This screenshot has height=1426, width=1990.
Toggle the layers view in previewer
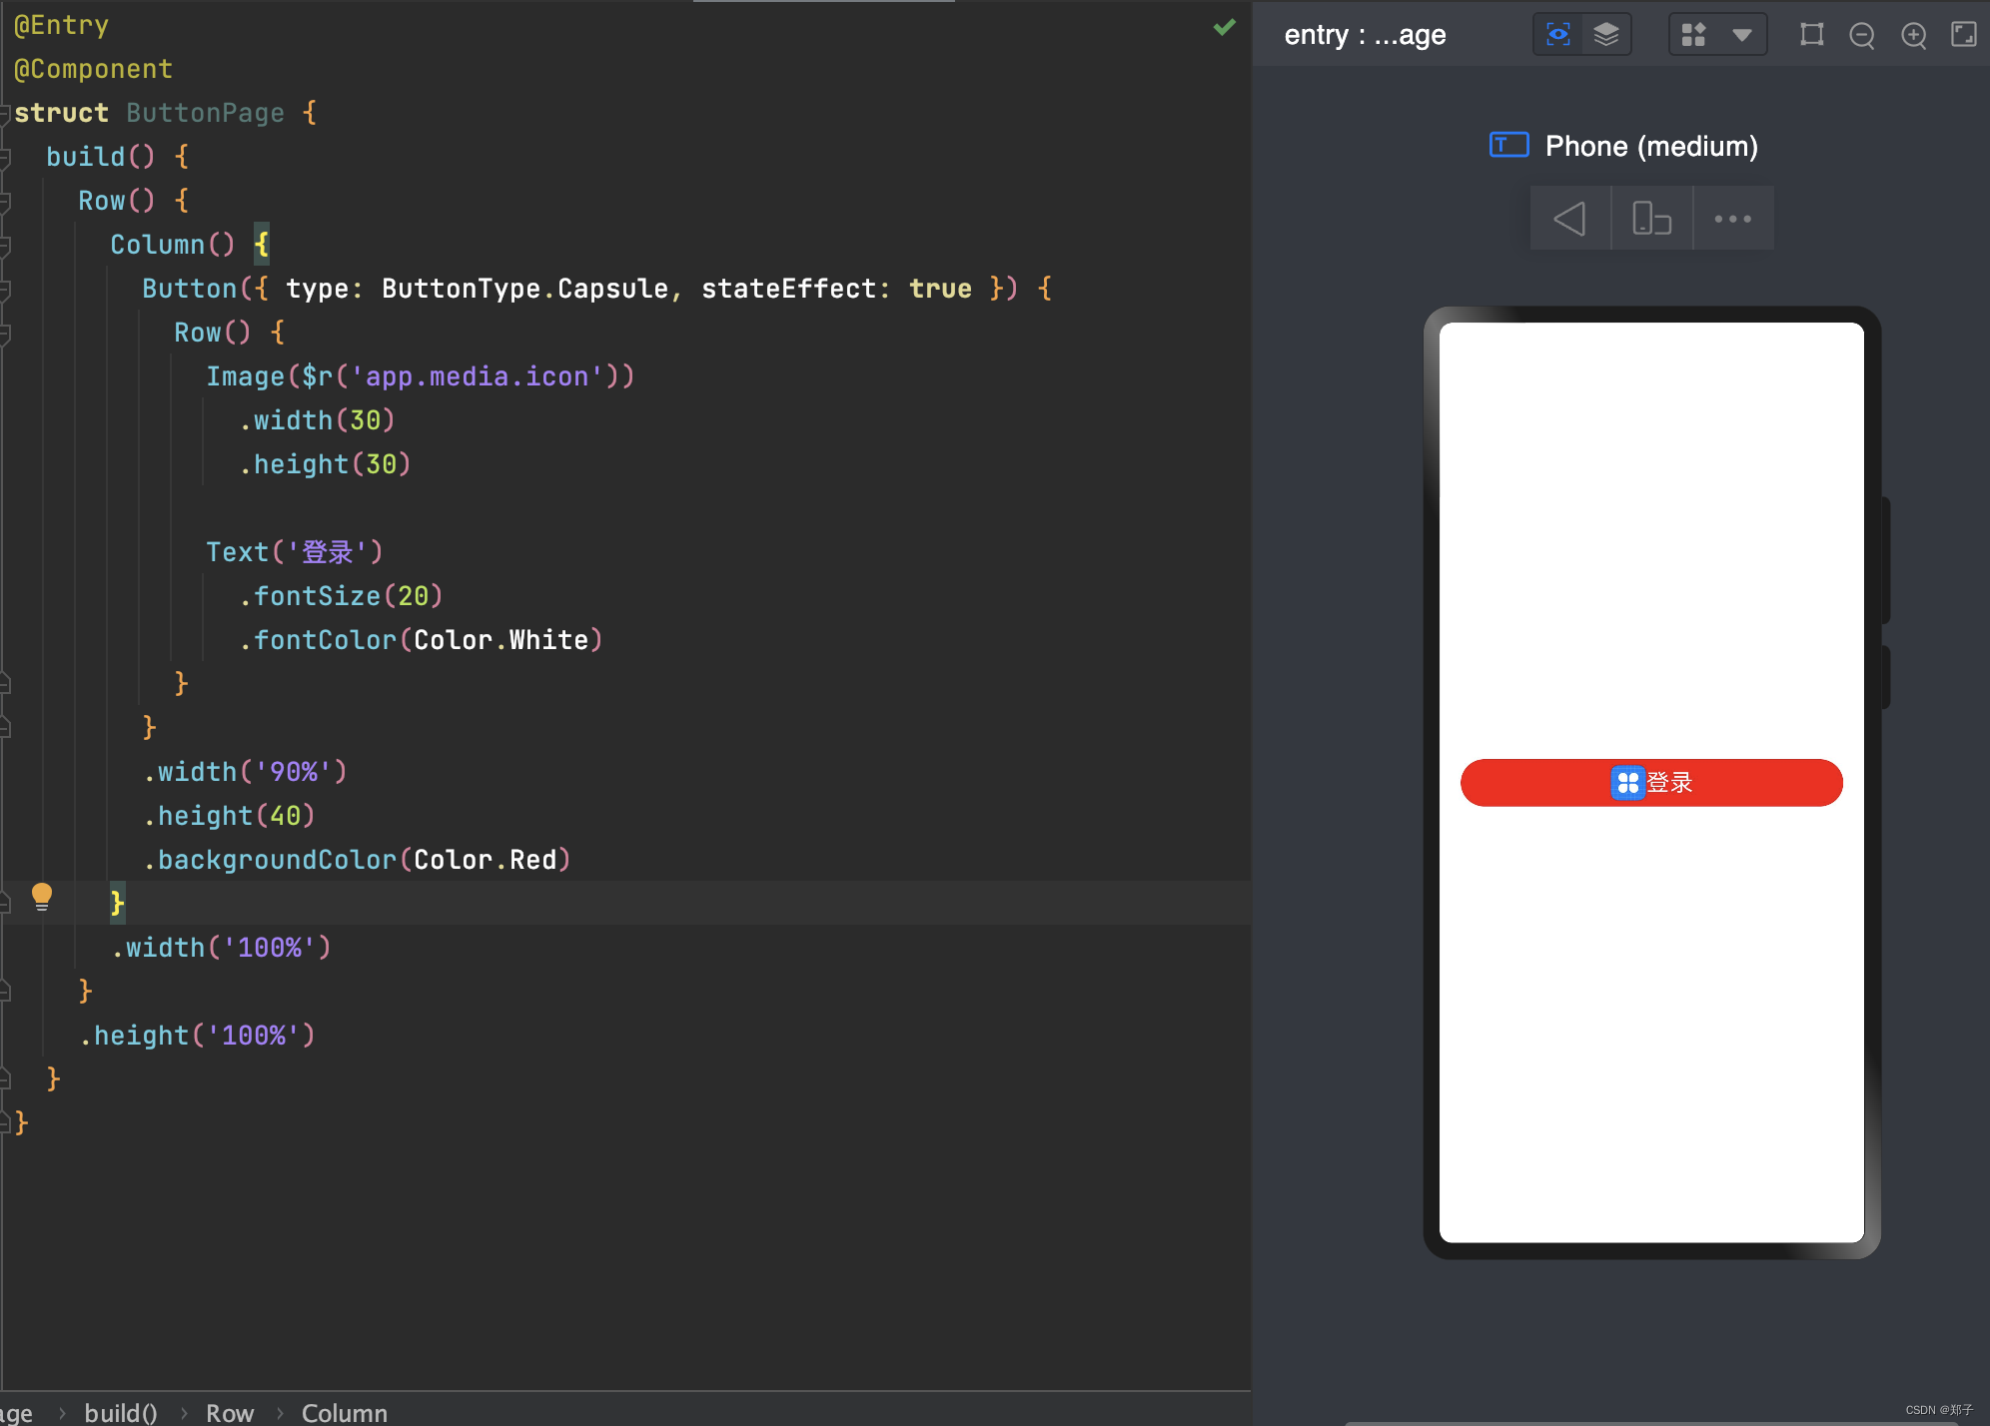[x=1606, y=35]
